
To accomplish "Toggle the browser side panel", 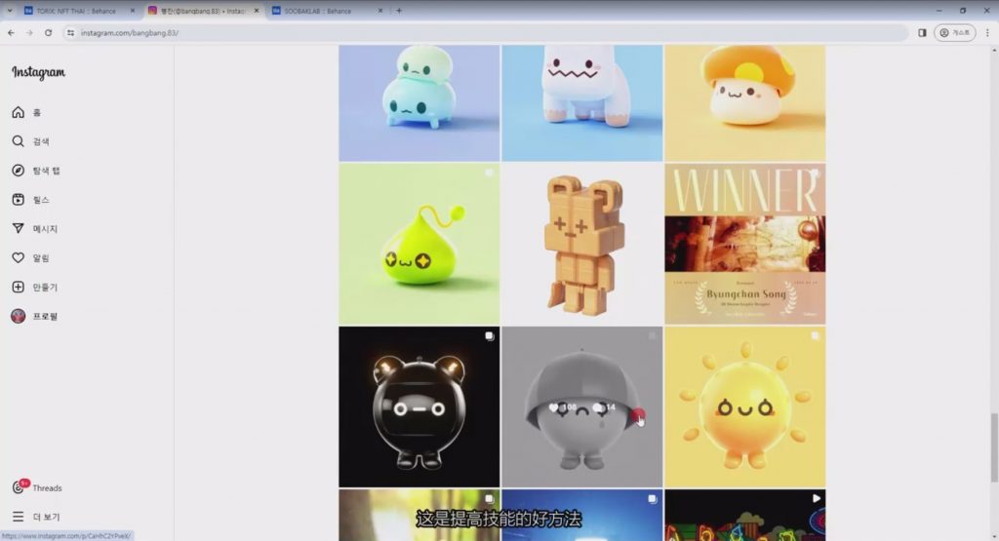I will pos(922,32).
